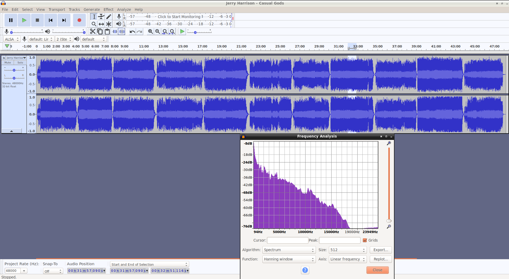Toggle the Grids checkbox
Screen dimensions: 509x279
pyautogui.click(x=365, y=240)
